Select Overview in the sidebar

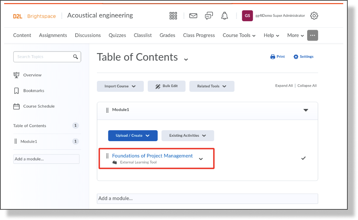32,75
